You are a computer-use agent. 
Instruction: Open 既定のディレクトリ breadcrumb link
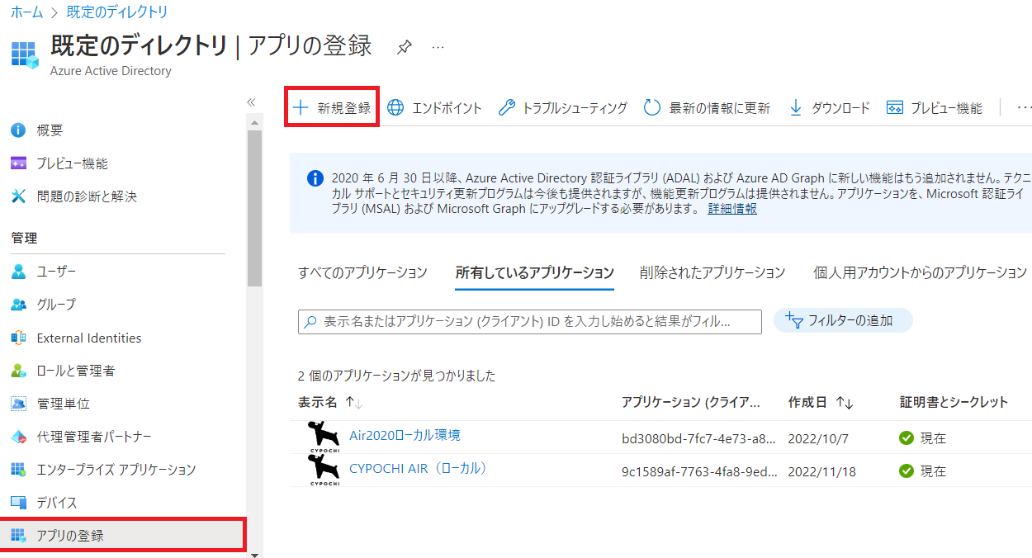(x=116, y=12)
